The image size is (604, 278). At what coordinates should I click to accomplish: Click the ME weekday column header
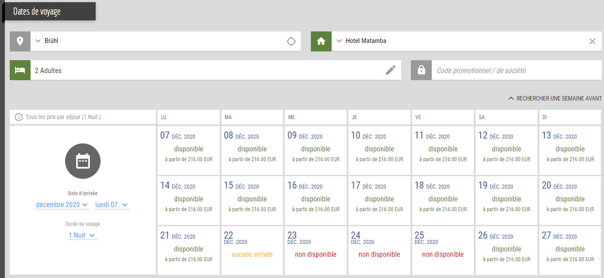tap(316, 117)
